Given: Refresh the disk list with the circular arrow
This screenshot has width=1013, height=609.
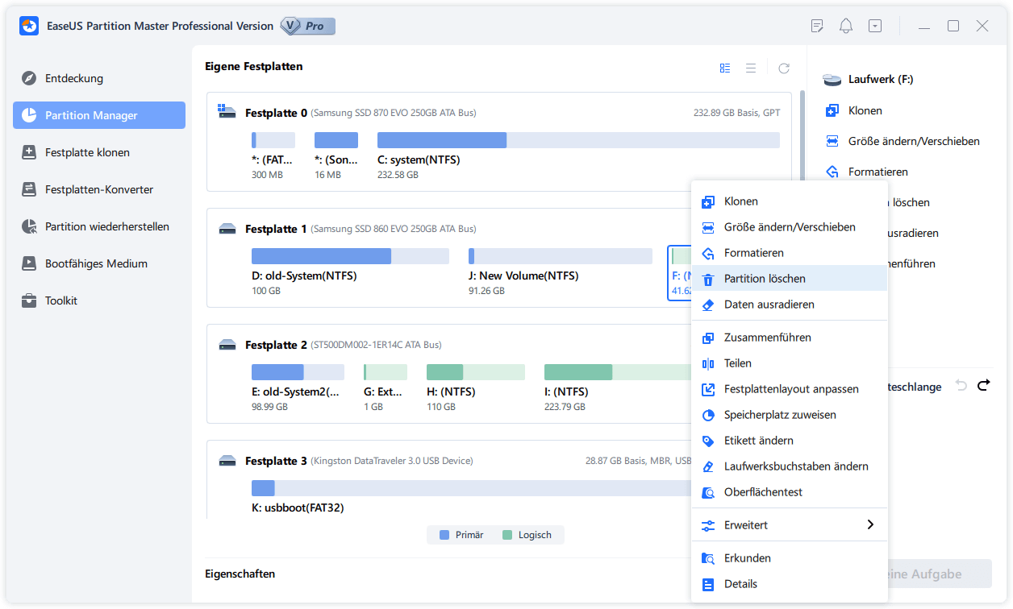Looking at the screenshot, I should 784,68.
